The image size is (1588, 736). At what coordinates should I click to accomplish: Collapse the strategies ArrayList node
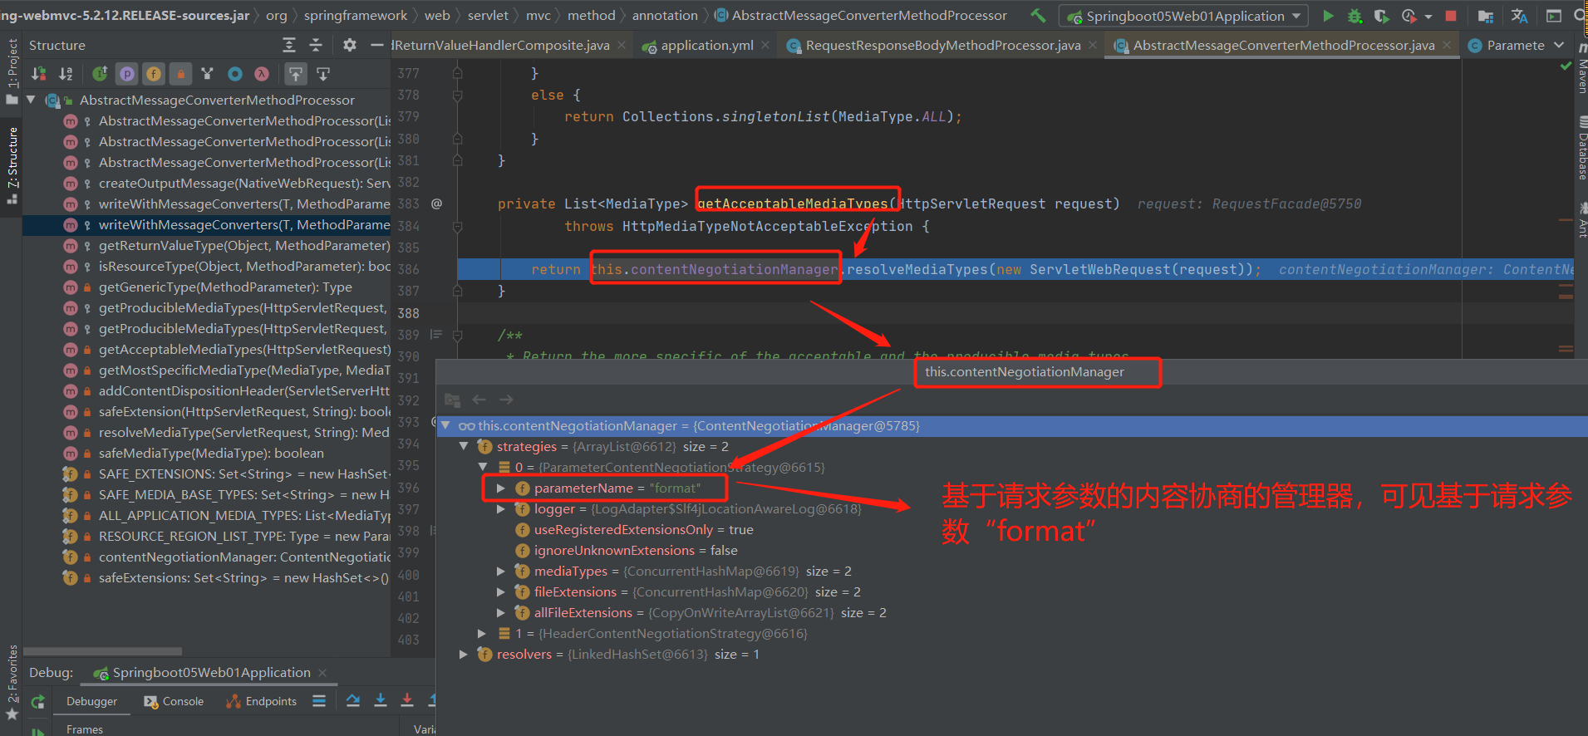(464, 446)
